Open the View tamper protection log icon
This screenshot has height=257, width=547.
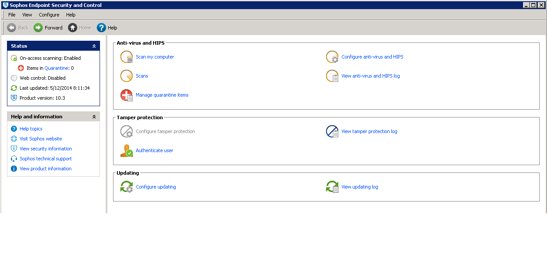pos(332,131)
